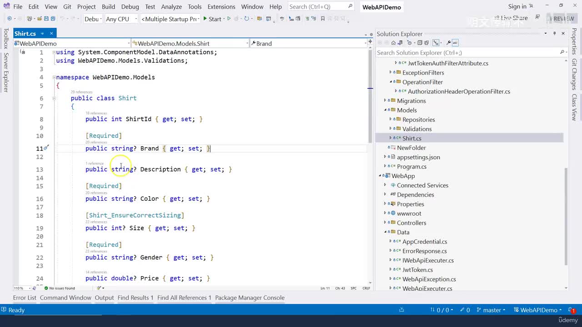Toggle Preview Selected Items in Solution Explorer
The image size is (582, 327).
456,43
